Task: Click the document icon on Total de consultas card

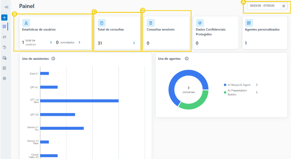Action: pos(101,23)
